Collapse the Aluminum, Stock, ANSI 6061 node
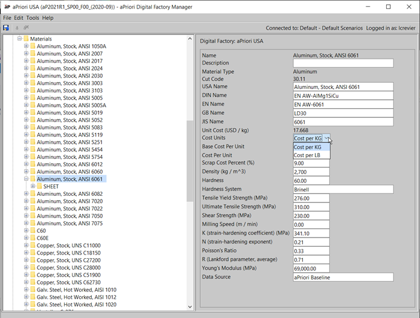The width and height of the screenshot is (420, 318). (x=26, y=179)
